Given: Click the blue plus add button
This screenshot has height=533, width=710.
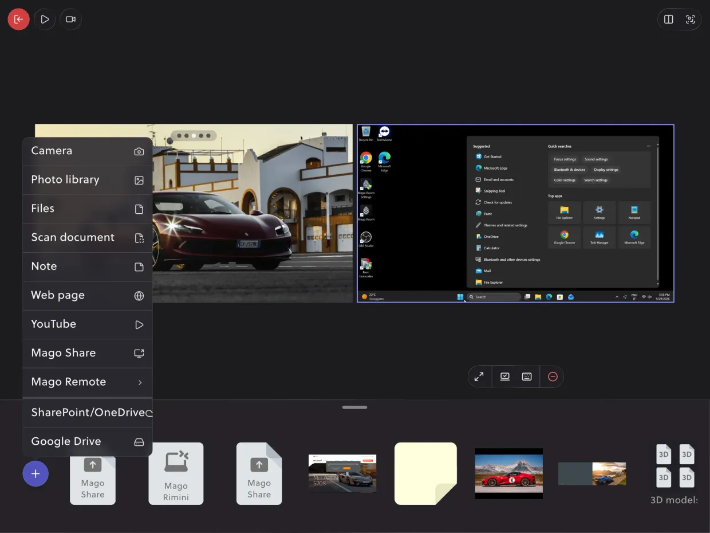Looking at the screenshot, I should pos(35,474).
